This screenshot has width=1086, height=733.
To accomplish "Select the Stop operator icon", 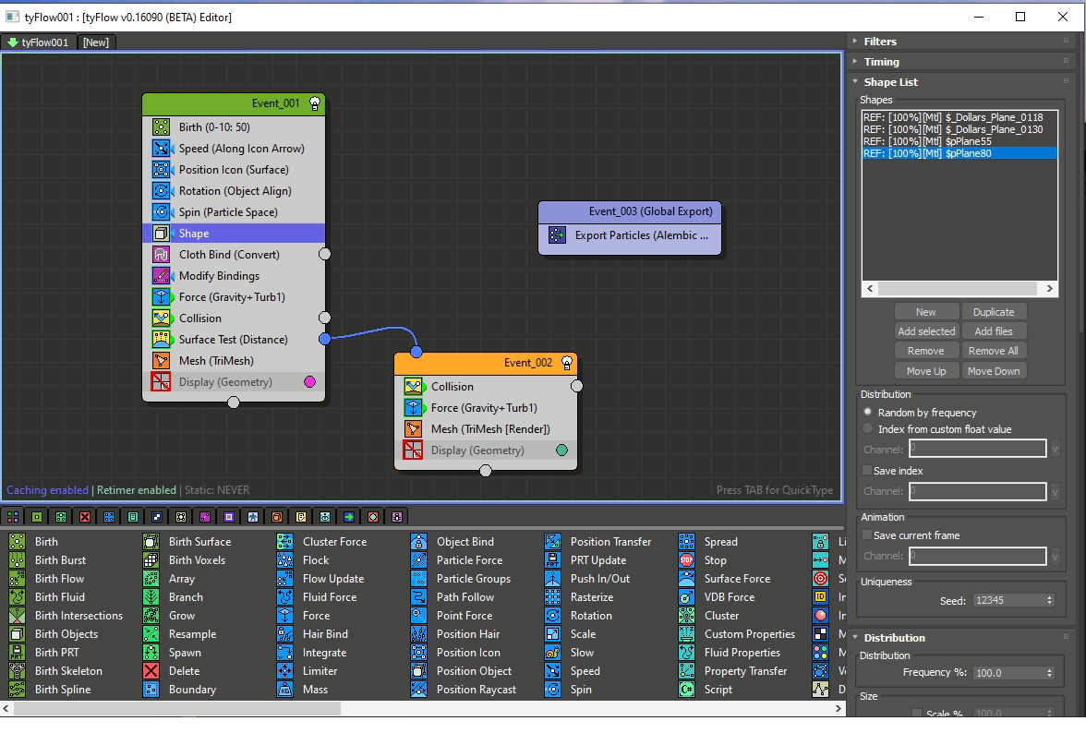I will click(x=686, y=560).
